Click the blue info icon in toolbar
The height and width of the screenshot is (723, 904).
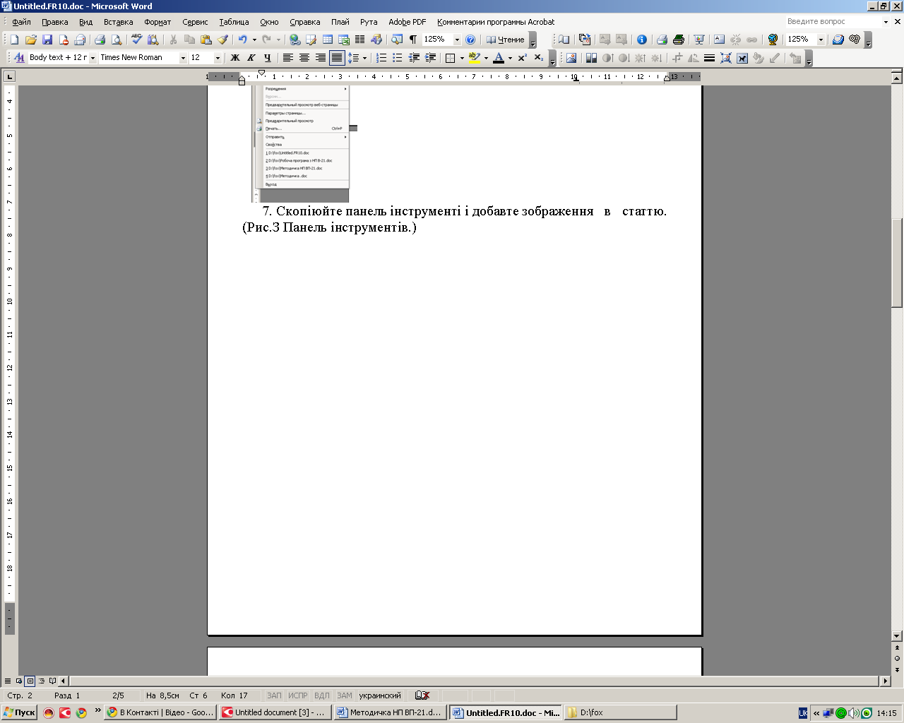641,40
